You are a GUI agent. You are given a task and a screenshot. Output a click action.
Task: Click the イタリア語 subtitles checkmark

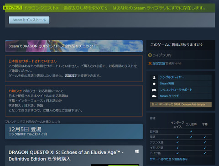point(205,148)
